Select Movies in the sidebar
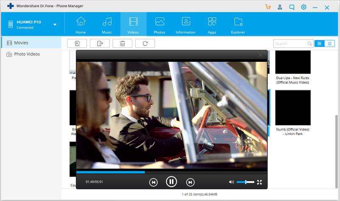The height and width of the screenshot is (201, 340). (31, 43)
